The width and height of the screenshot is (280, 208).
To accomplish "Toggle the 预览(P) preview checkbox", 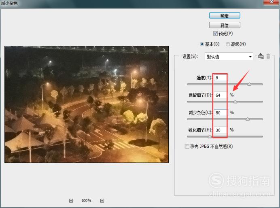I will 215,34.
